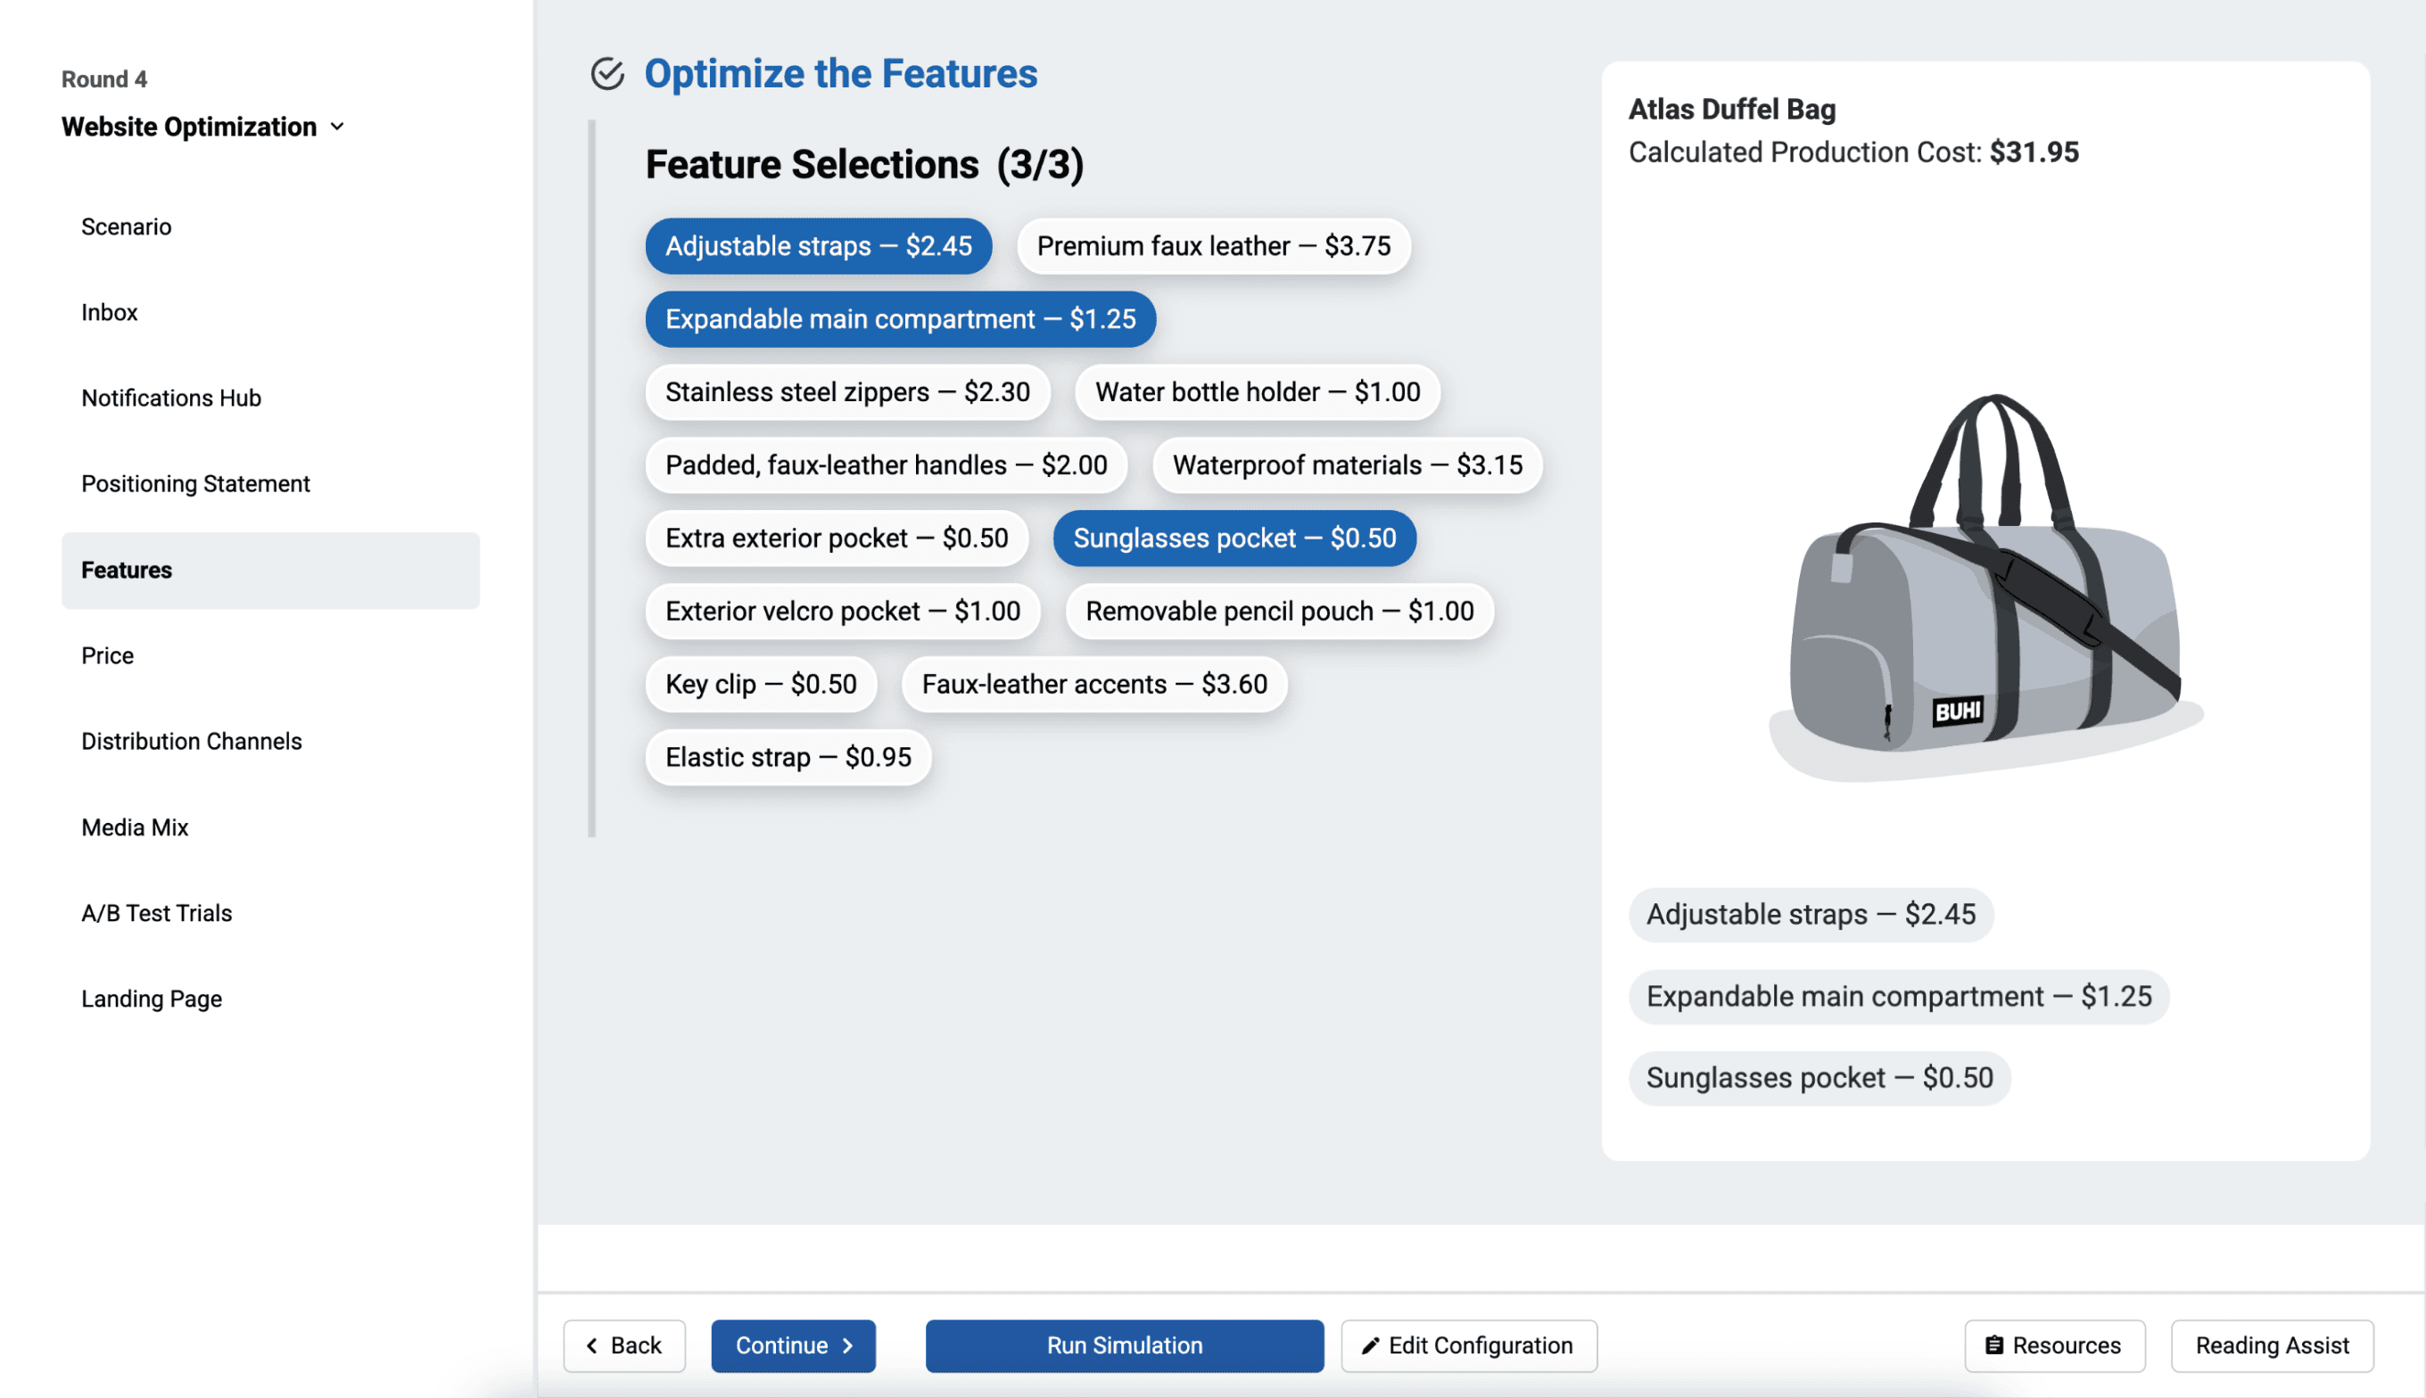Toggle off Sunglasses pocket feature chip
Screen dimensions: 2426x1398
pos(1234,538)
